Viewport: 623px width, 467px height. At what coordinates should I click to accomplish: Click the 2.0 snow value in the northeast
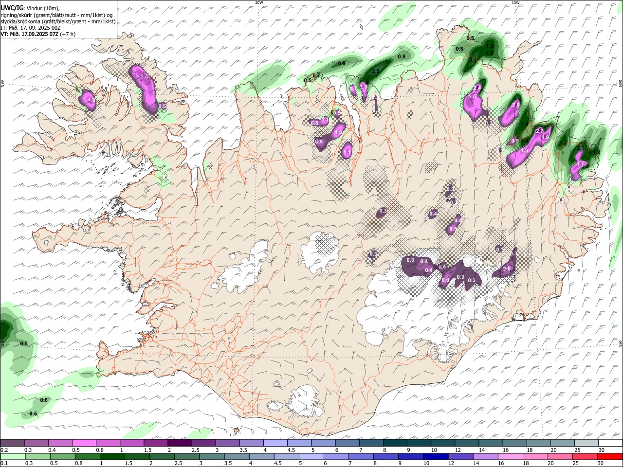point(516,105)
